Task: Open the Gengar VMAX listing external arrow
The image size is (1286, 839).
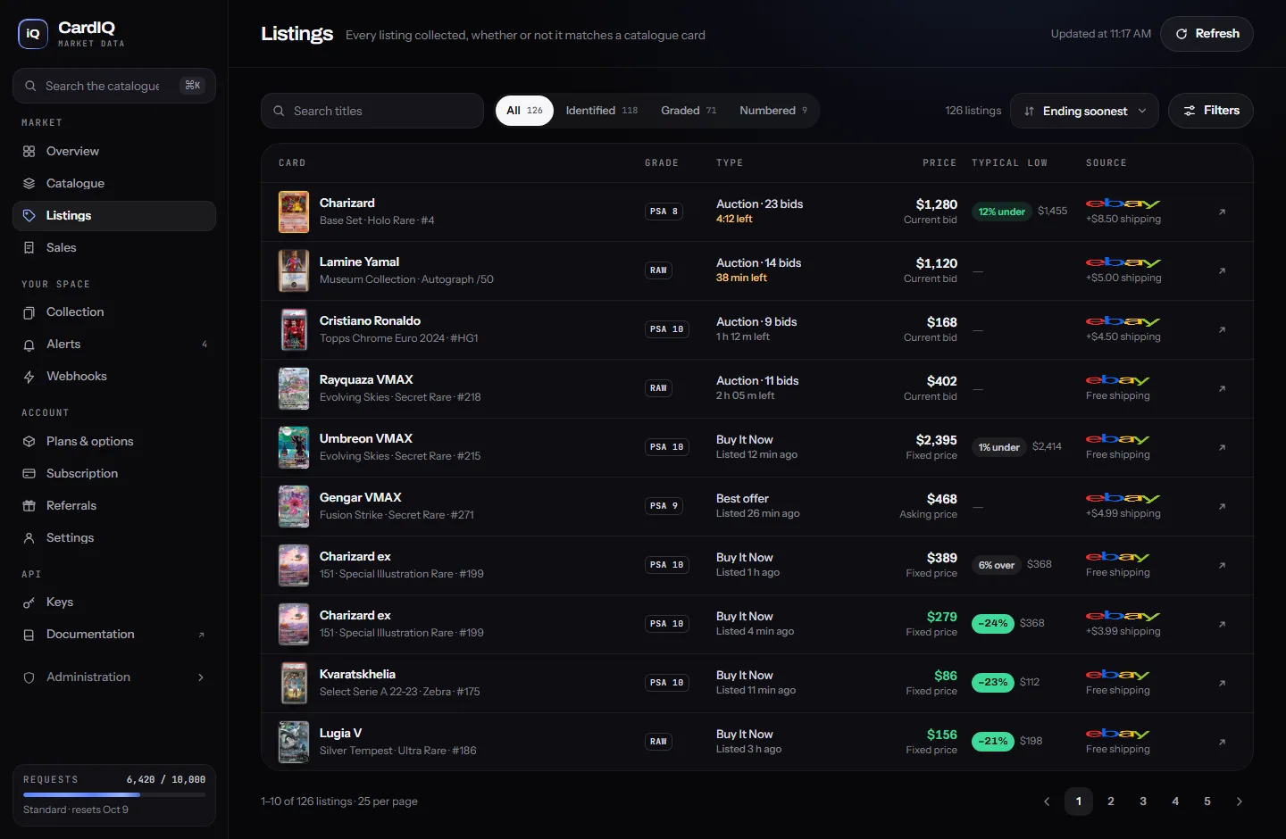Action: [1222, 506]
